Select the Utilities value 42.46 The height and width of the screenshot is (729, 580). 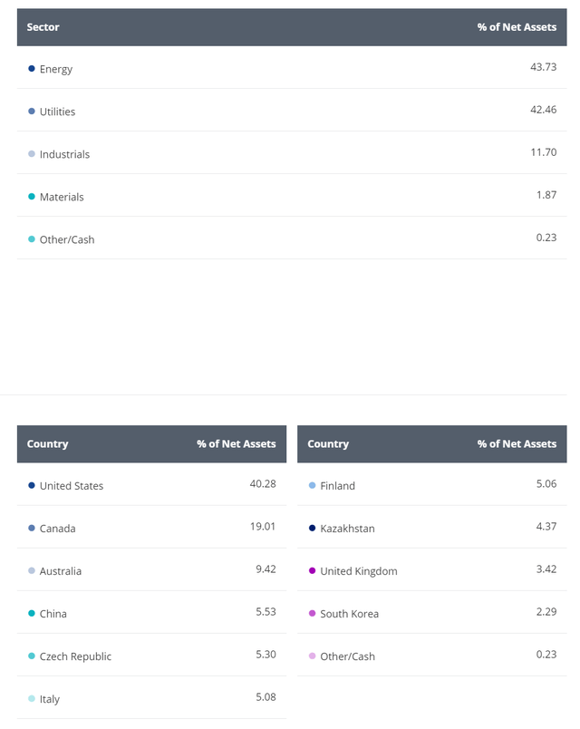[x=543, y=111]
